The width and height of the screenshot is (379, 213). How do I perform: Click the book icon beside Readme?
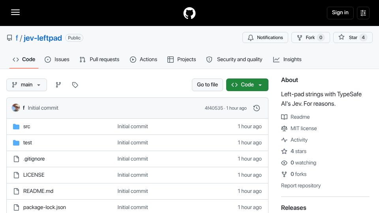(x=284, y=117)
